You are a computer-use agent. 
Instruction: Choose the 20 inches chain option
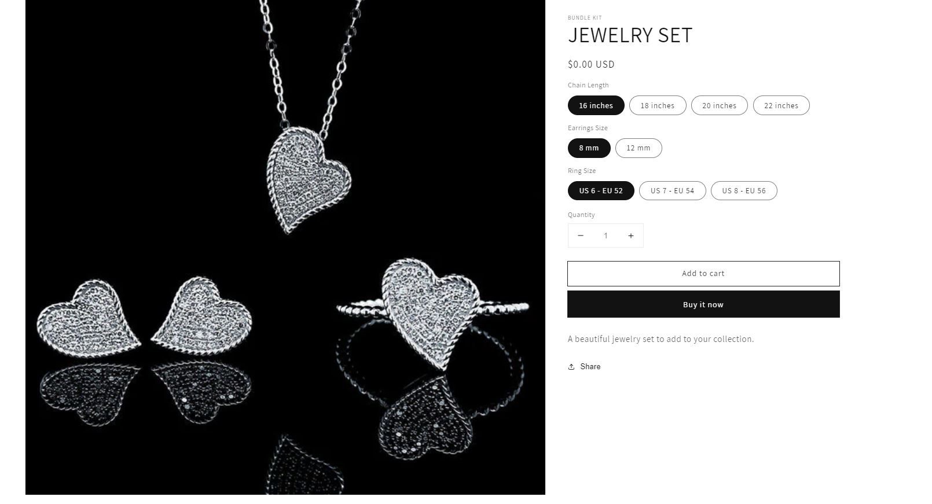[x=720, y=105]
